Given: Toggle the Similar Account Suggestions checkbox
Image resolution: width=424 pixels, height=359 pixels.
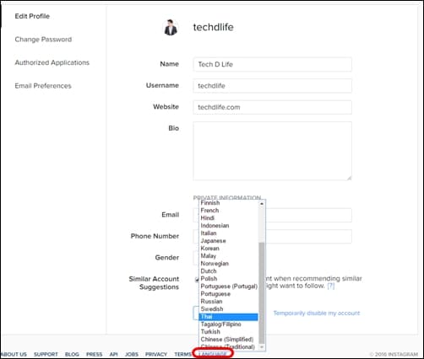Looking at the screenshot, I should tap(197, 280).
